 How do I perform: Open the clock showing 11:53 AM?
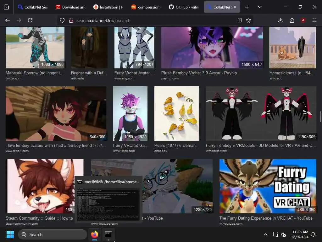[300, 234]
